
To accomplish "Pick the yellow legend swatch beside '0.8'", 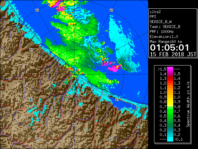I will (170, 102).
